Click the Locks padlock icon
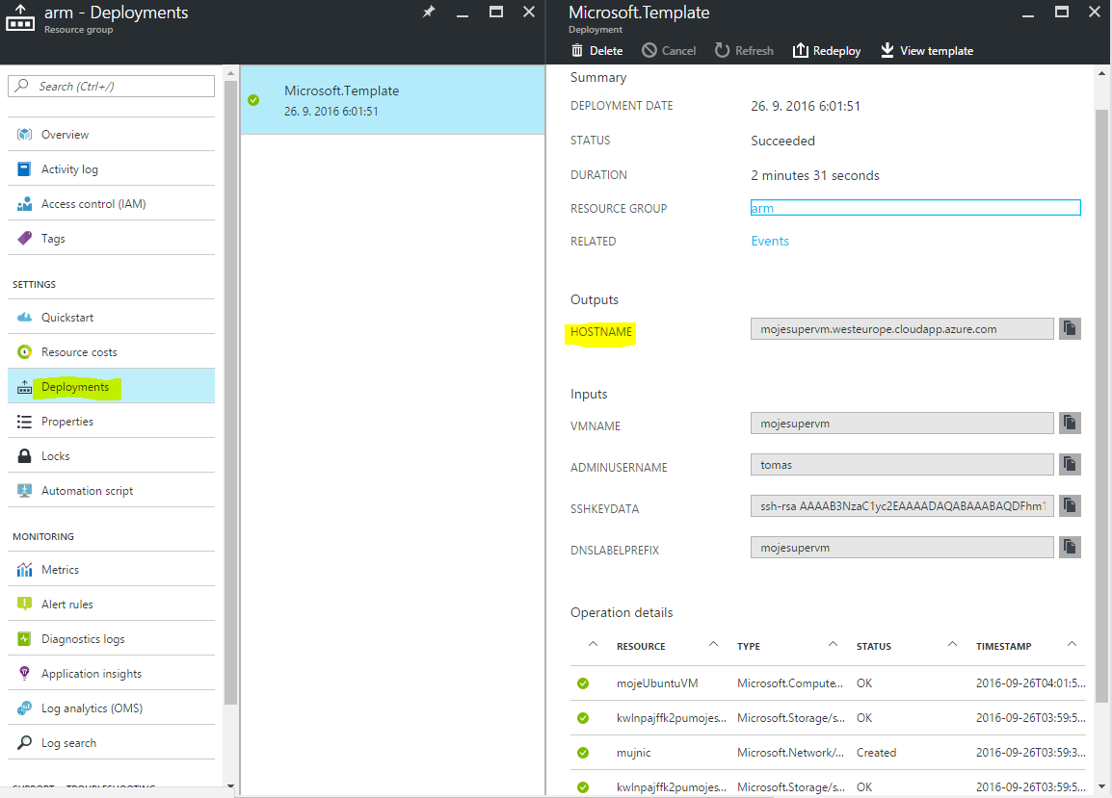 click(x=25, y=455)
